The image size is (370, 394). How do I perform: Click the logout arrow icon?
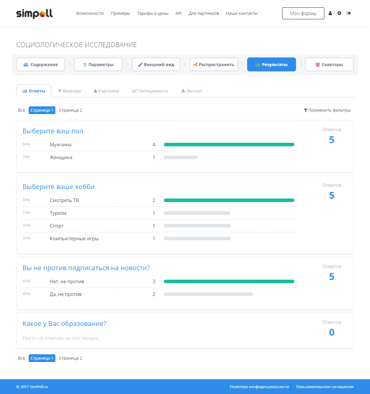pos(349,13)
